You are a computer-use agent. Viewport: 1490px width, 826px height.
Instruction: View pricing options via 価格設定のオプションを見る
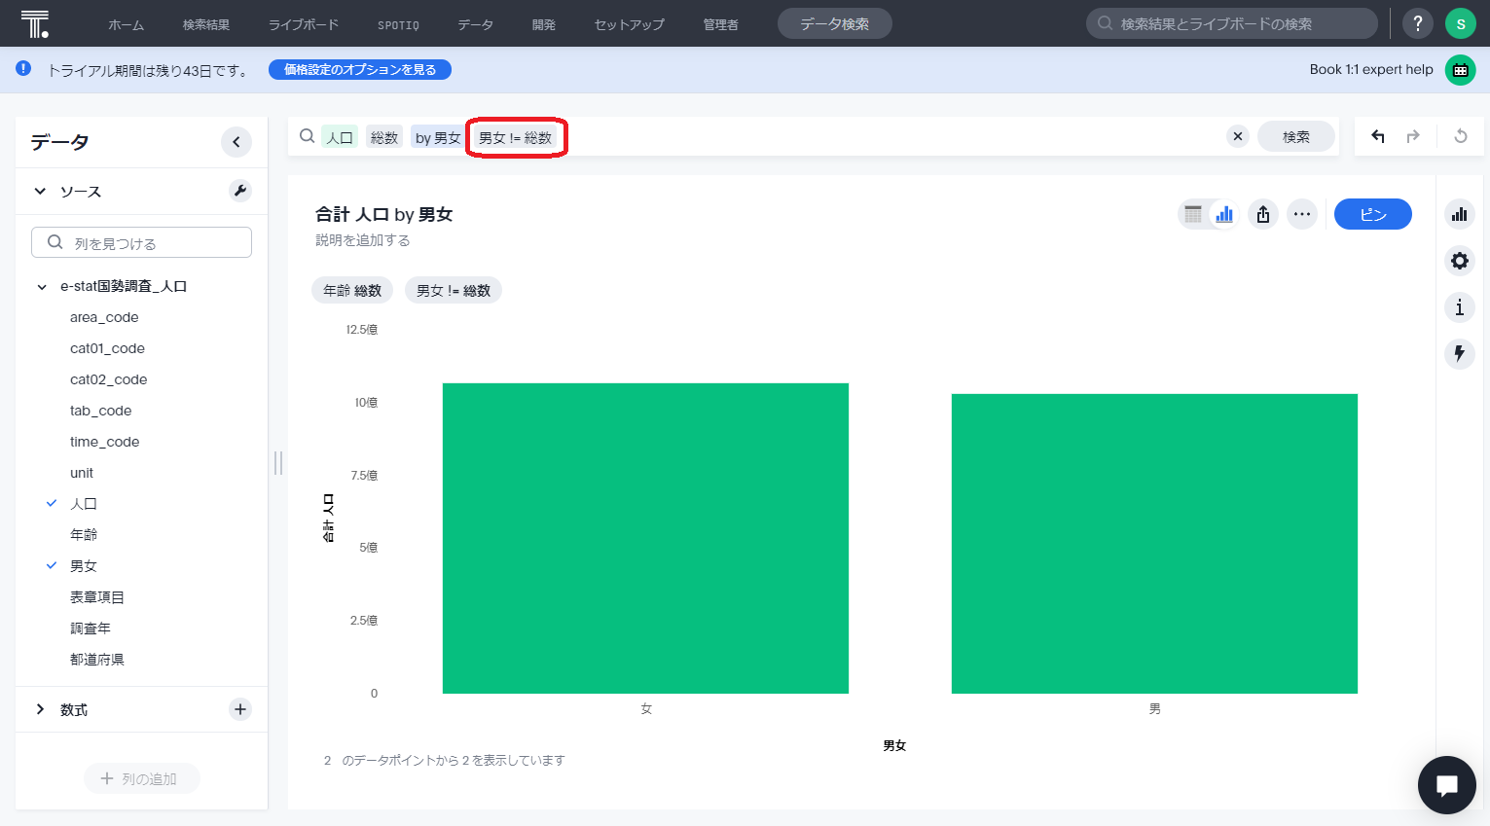359,69
